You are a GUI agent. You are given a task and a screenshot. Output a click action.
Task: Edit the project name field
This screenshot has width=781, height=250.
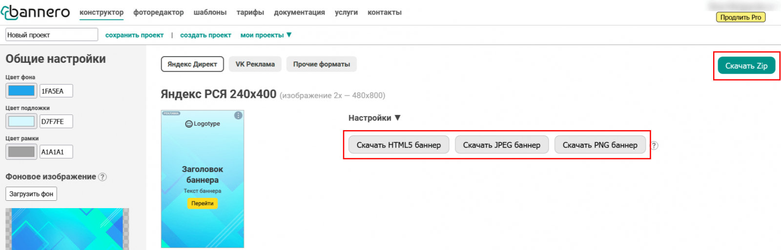pos(52,35)
